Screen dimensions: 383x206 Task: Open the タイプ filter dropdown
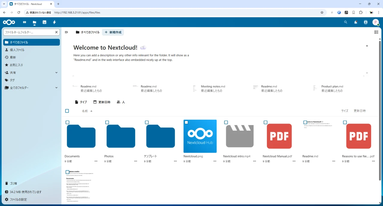[81, 102]
